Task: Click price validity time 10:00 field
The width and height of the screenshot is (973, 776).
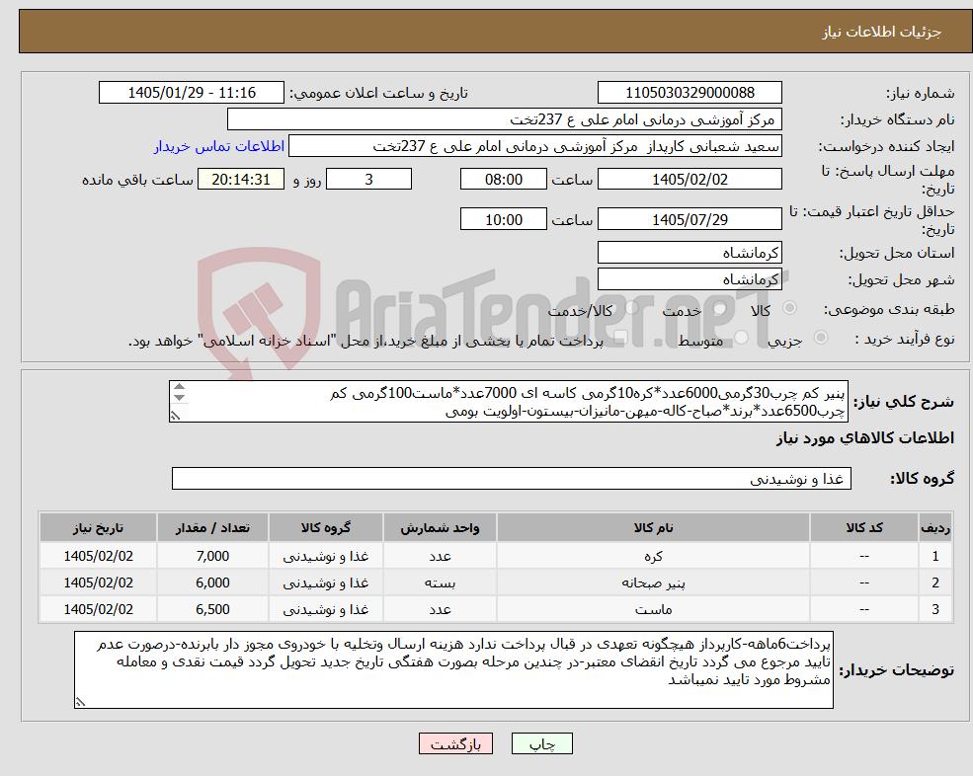Action: [503, 219]
